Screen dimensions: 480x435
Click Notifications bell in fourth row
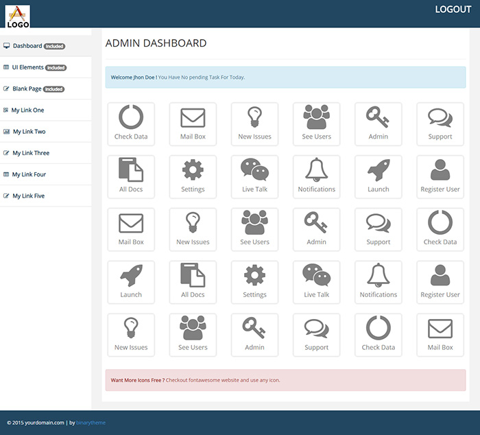(x=379, y=282)
